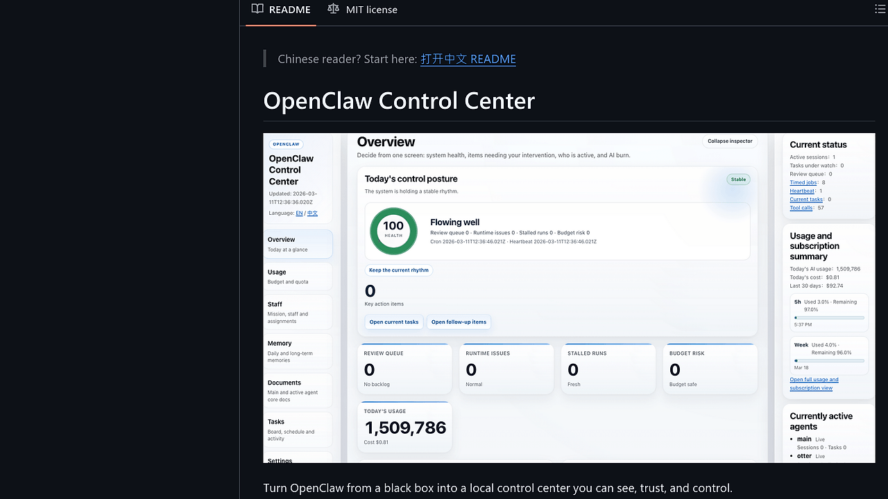Image resolution: width=888 pixels, height=499 pixels.
Task: Click the Currently active agents heading
Action: 821,421
